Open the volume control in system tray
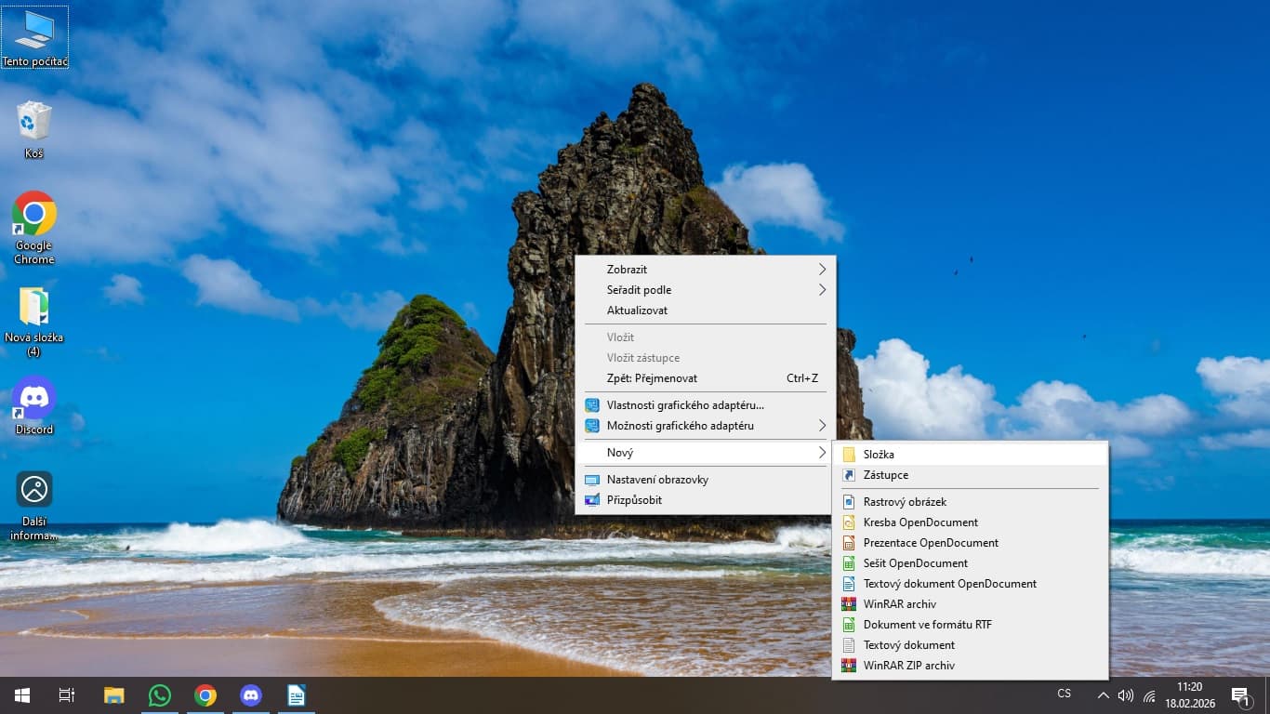The width and height of the screenshot is (1270, 714). tap(1126, 695)
